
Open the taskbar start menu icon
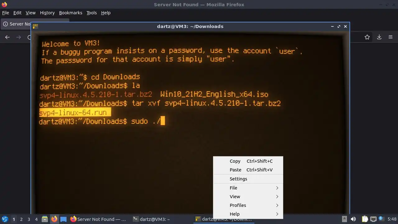pyautogui.click(x=5, y=219)
